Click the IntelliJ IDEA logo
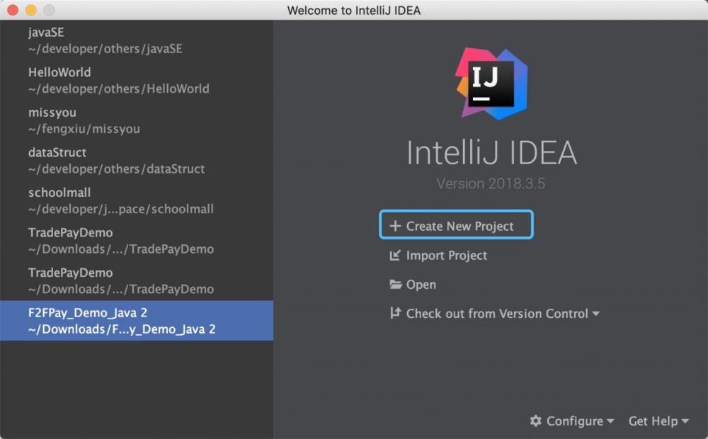The width and height of the screenshot is (708, 439). coord(491,84)
